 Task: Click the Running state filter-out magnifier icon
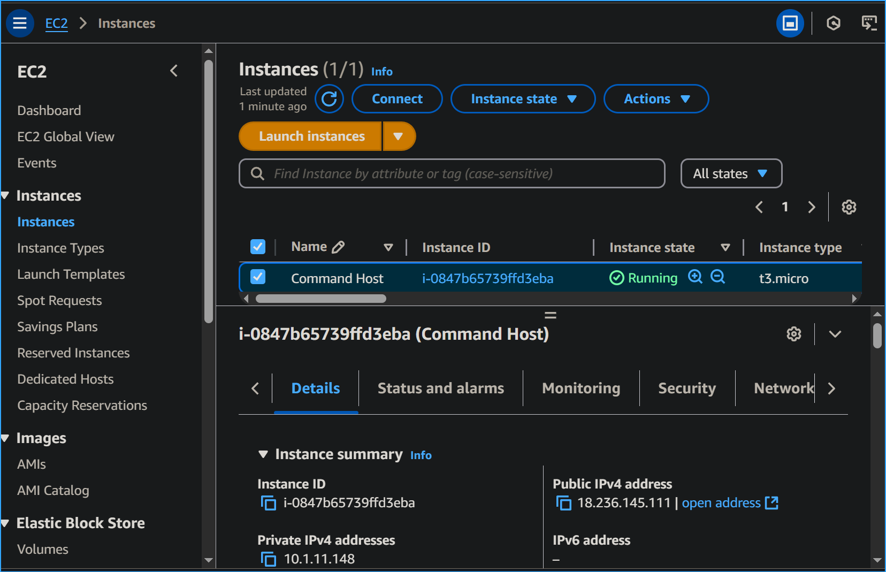(x=718, y=277)
